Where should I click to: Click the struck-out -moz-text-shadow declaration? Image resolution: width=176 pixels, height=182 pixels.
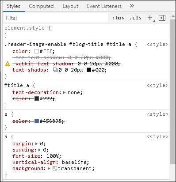coord(62,57)
